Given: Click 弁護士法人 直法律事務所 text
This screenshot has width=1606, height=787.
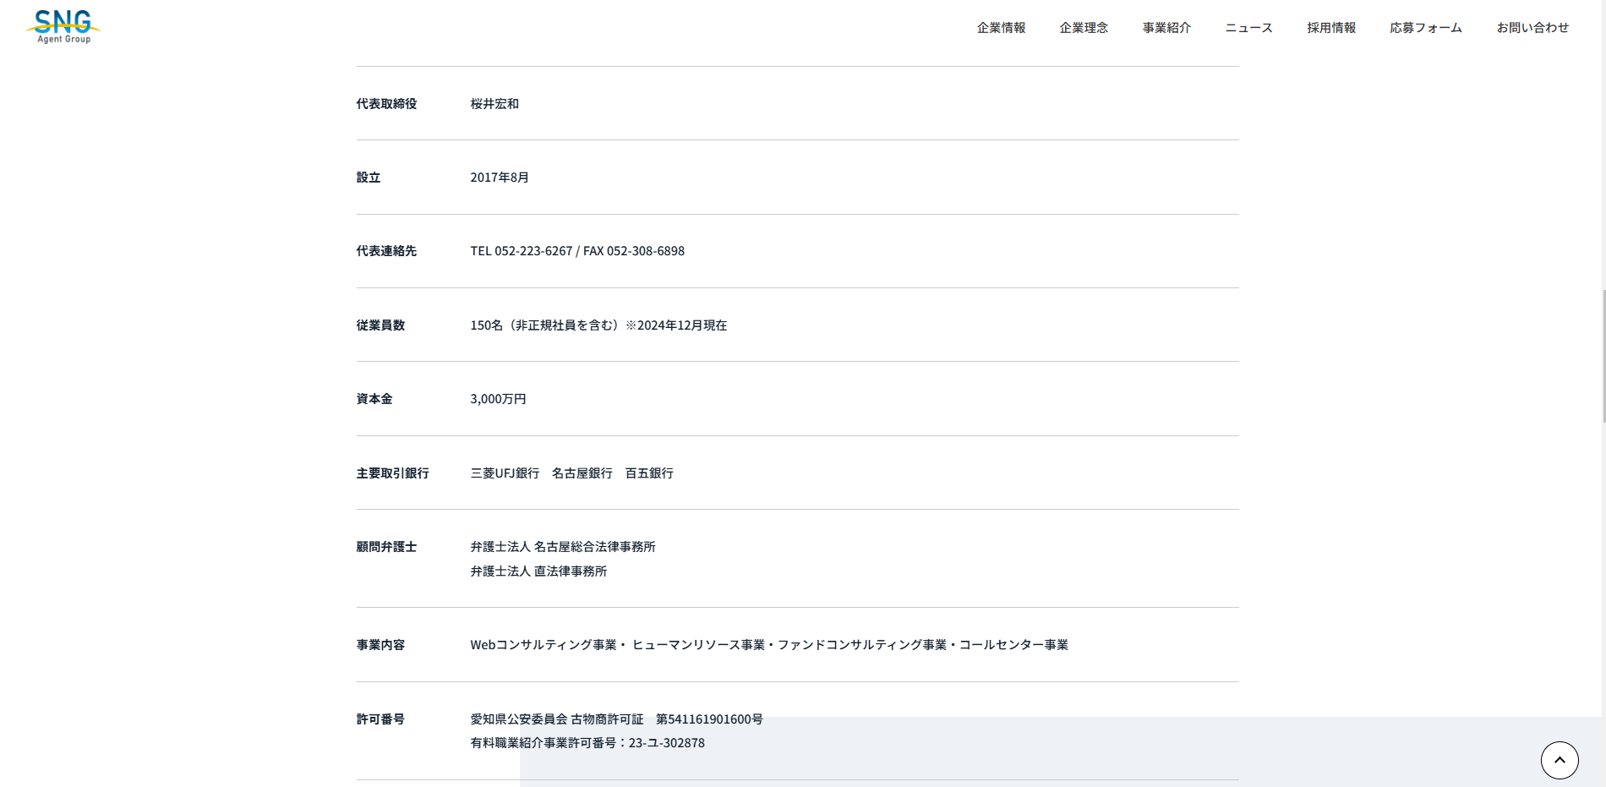Looking at the screenshot, I should pos(538,571).
